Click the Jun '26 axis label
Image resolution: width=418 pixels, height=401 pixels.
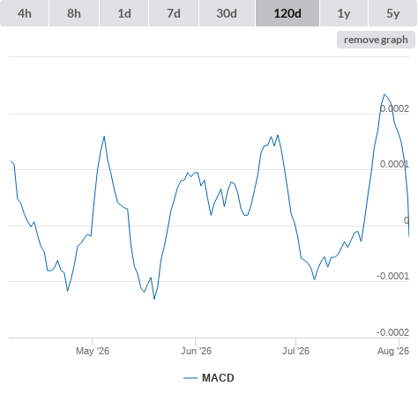click(x=196, y=351)
